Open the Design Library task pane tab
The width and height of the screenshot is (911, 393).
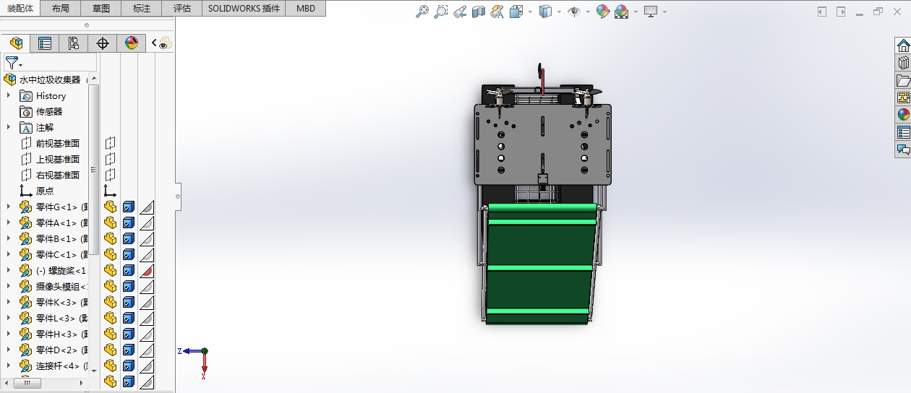903,63
